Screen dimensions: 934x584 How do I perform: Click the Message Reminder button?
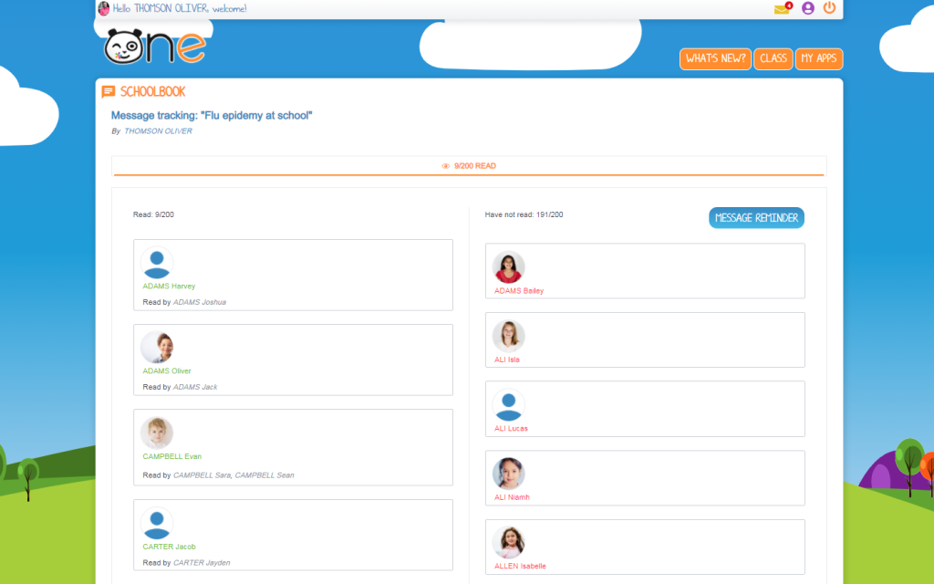756,217
